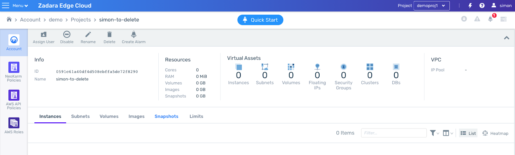Click the lightning bolt icon in header

[470, 5]
